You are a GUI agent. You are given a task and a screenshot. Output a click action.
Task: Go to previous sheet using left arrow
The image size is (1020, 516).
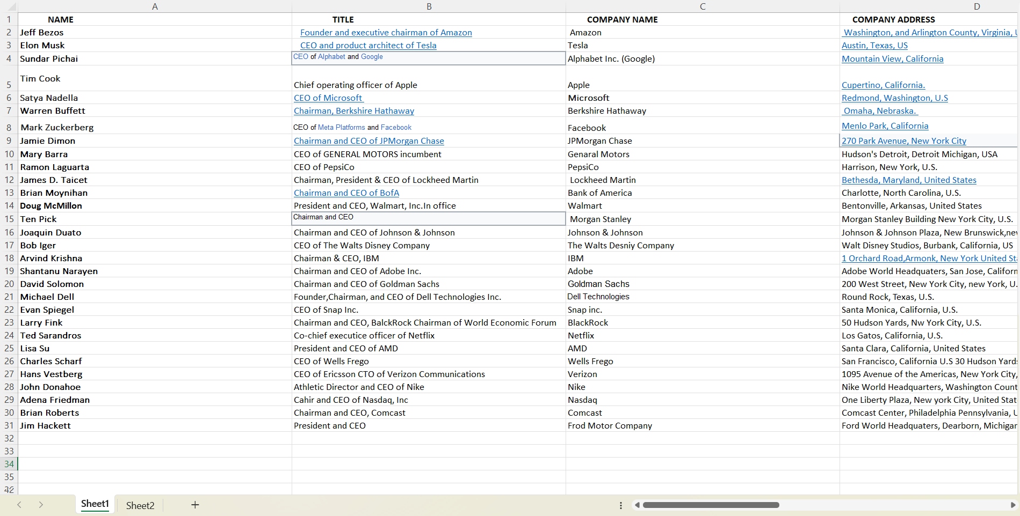[x=19, y=505]
